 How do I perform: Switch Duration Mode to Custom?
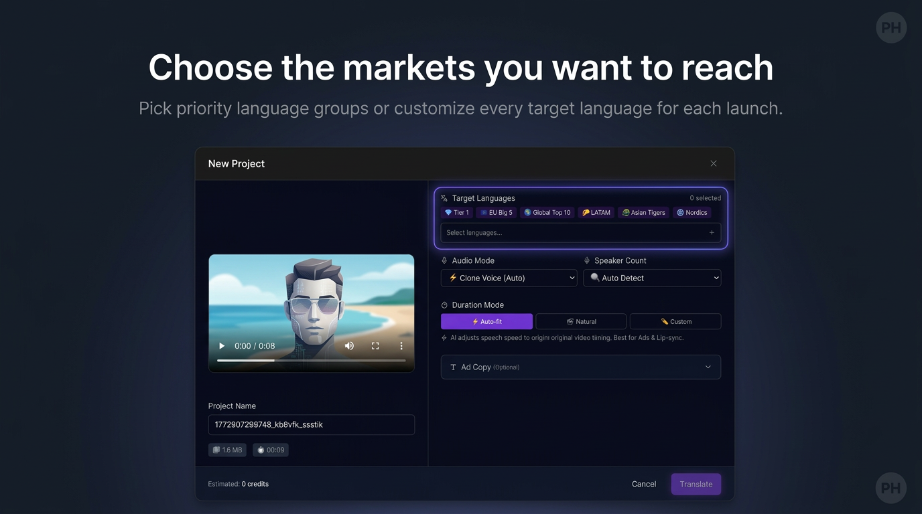tap(675, 321)
